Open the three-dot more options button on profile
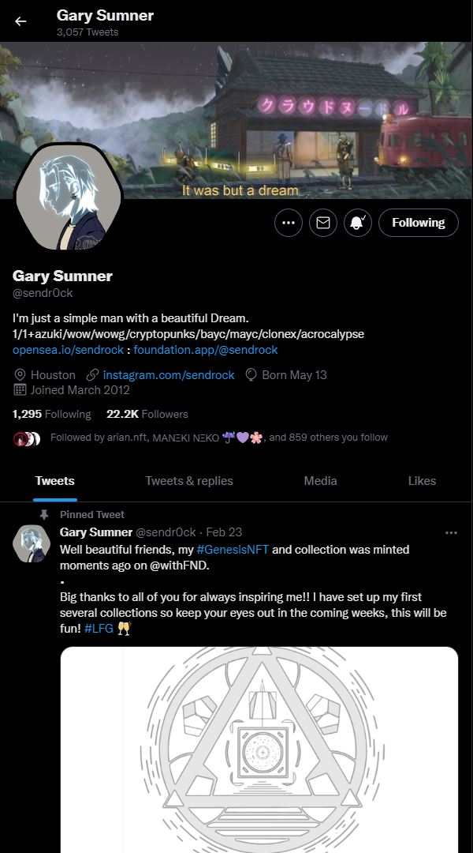The image size is (473, 853). pos(289,223)
